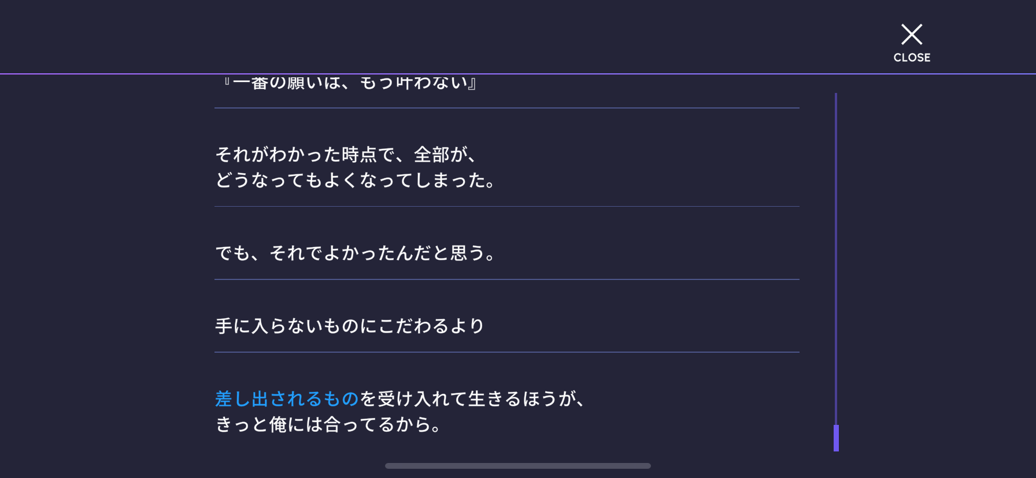Click the word 俺には in last line
The image size is (1036, 478).
(296, 425)
